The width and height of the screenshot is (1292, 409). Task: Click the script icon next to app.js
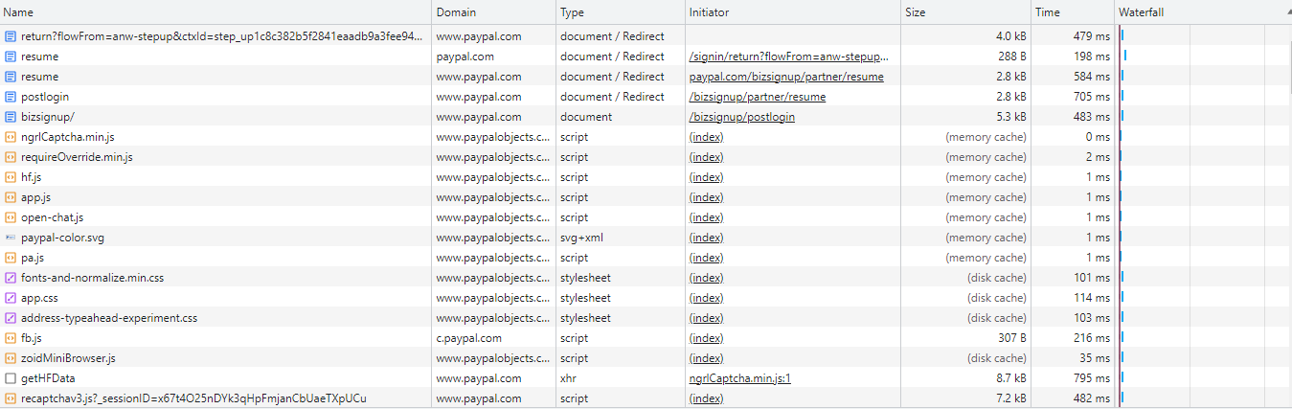point(11,197)
